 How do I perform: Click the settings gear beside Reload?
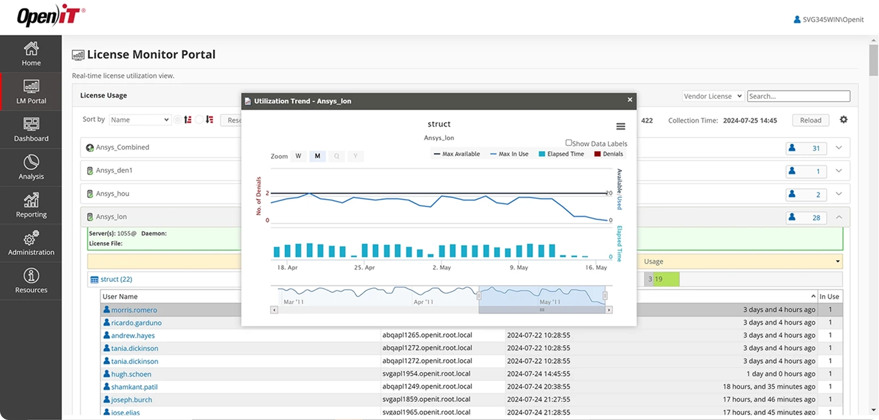coord(843,120)
